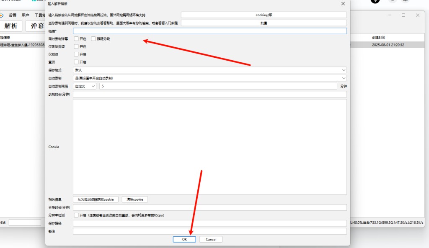This screenshot has width=429, height=248.
Task: Toggle the 置顶 checkbox
Action: coord(76,62)
